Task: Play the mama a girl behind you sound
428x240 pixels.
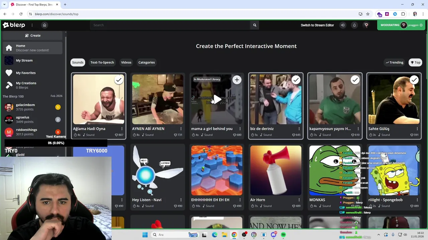Action: [x=217, y=99]
